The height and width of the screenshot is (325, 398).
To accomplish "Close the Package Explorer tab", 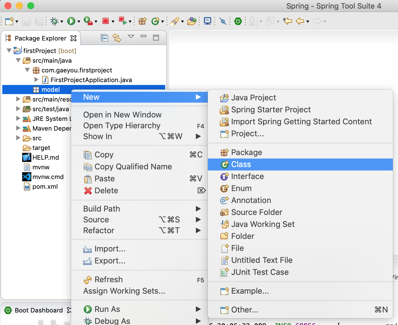I will point(73,38).
